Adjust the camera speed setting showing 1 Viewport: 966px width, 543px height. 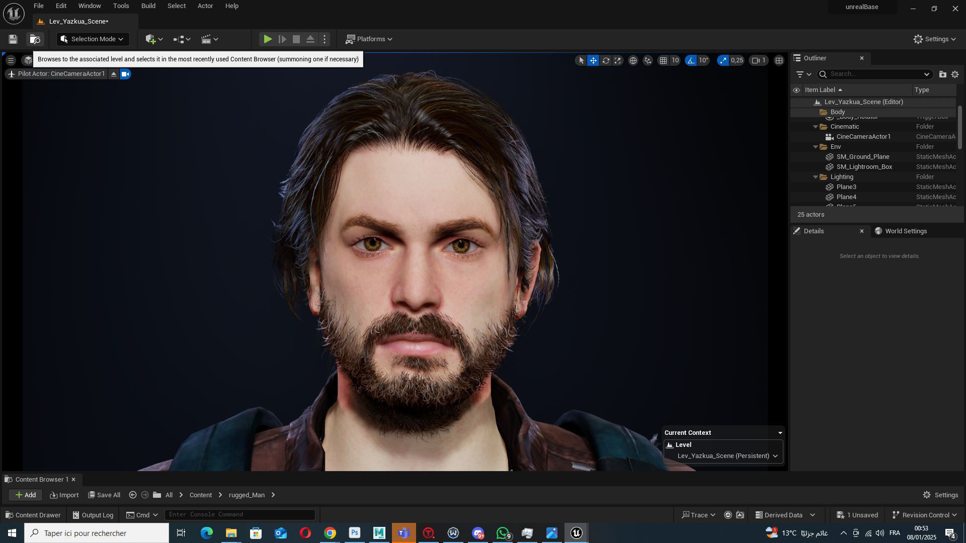pos(759,60)
